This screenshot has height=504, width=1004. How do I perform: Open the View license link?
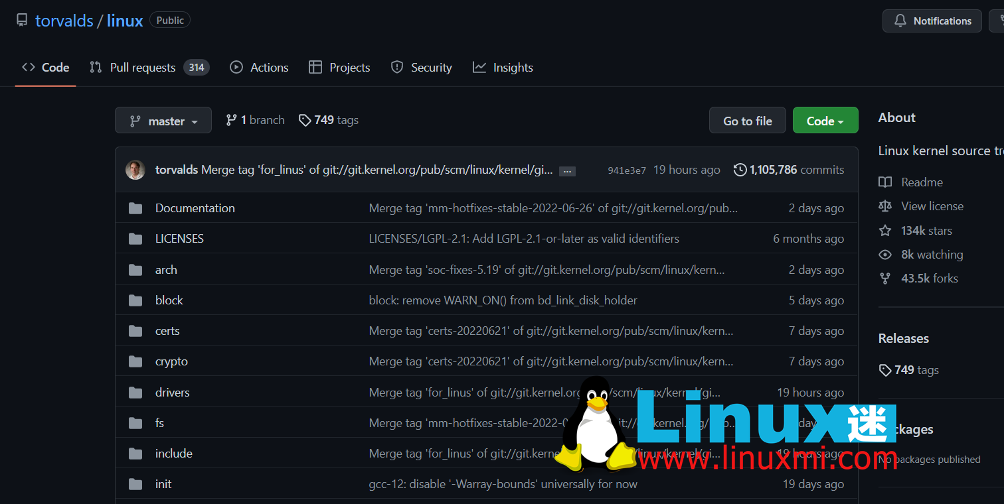[x=932, y=206]
